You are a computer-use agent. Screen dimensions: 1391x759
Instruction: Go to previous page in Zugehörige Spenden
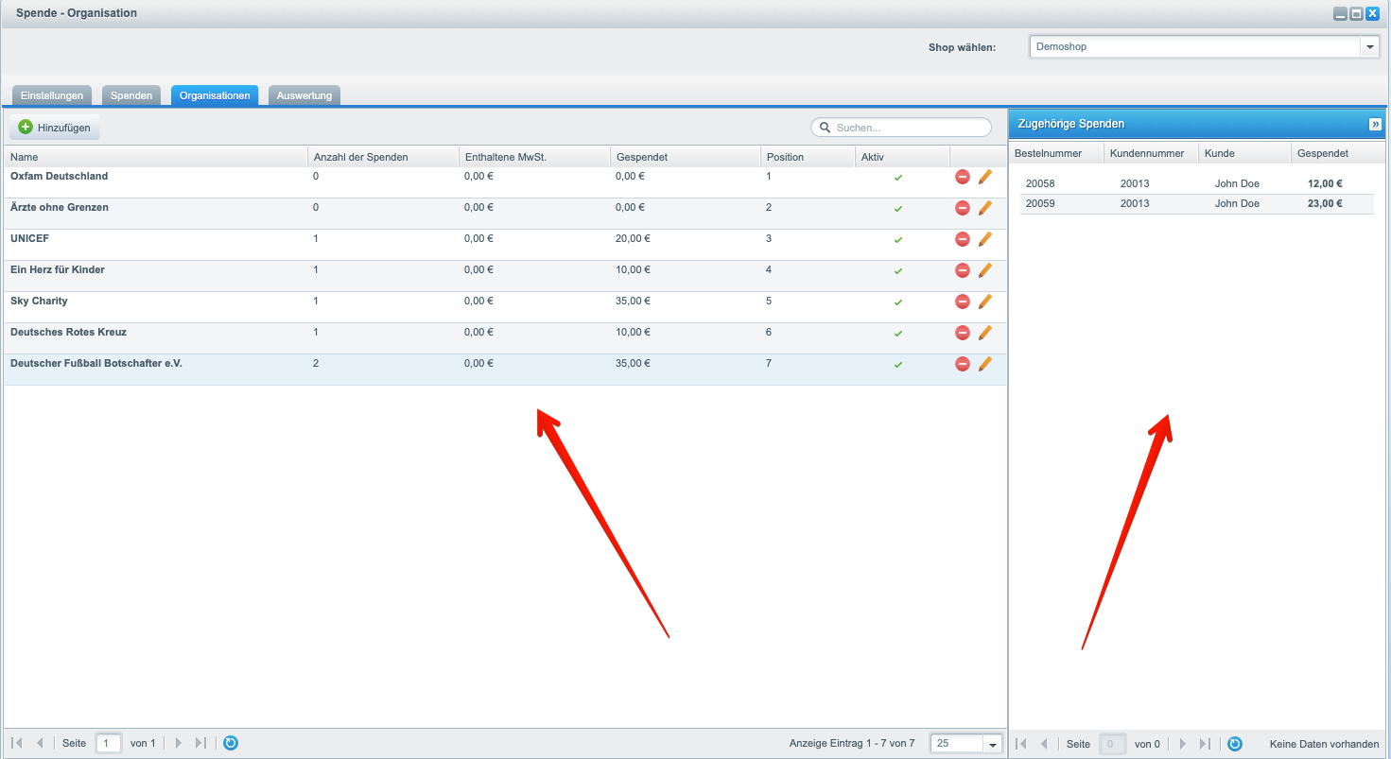tap(1044, 744)
